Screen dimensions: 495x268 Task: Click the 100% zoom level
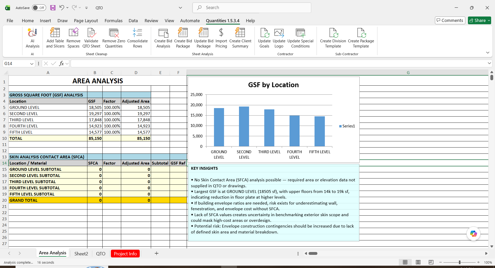[488, 262]
